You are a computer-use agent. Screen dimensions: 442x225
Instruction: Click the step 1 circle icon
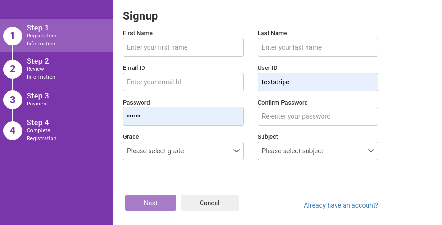point(13,36)
